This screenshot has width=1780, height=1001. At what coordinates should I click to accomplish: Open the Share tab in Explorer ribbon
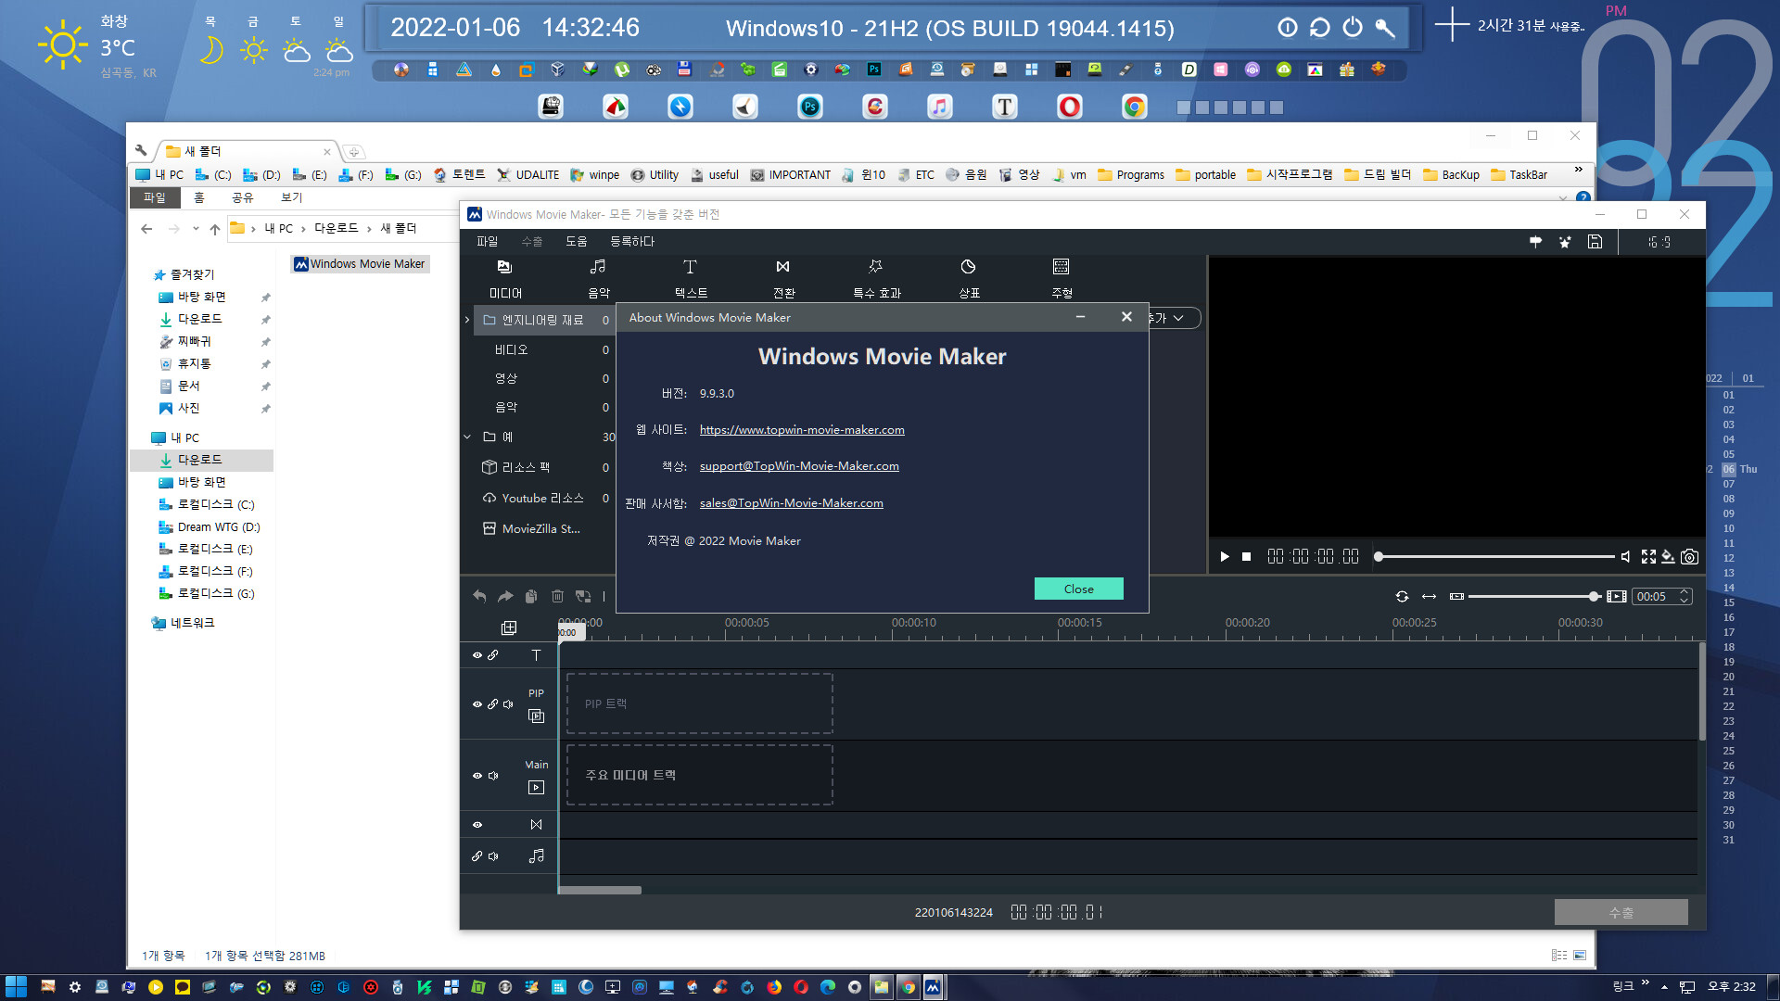click(242, 197)
